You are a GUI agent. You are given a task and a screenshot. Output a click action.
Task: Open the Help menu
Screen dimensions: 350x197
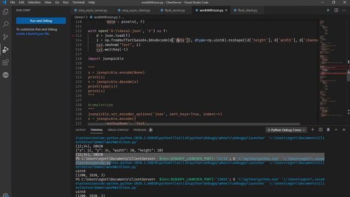point(91,2)
